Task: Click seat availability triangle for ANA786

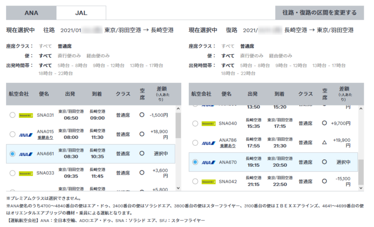Action: point(324,142)
